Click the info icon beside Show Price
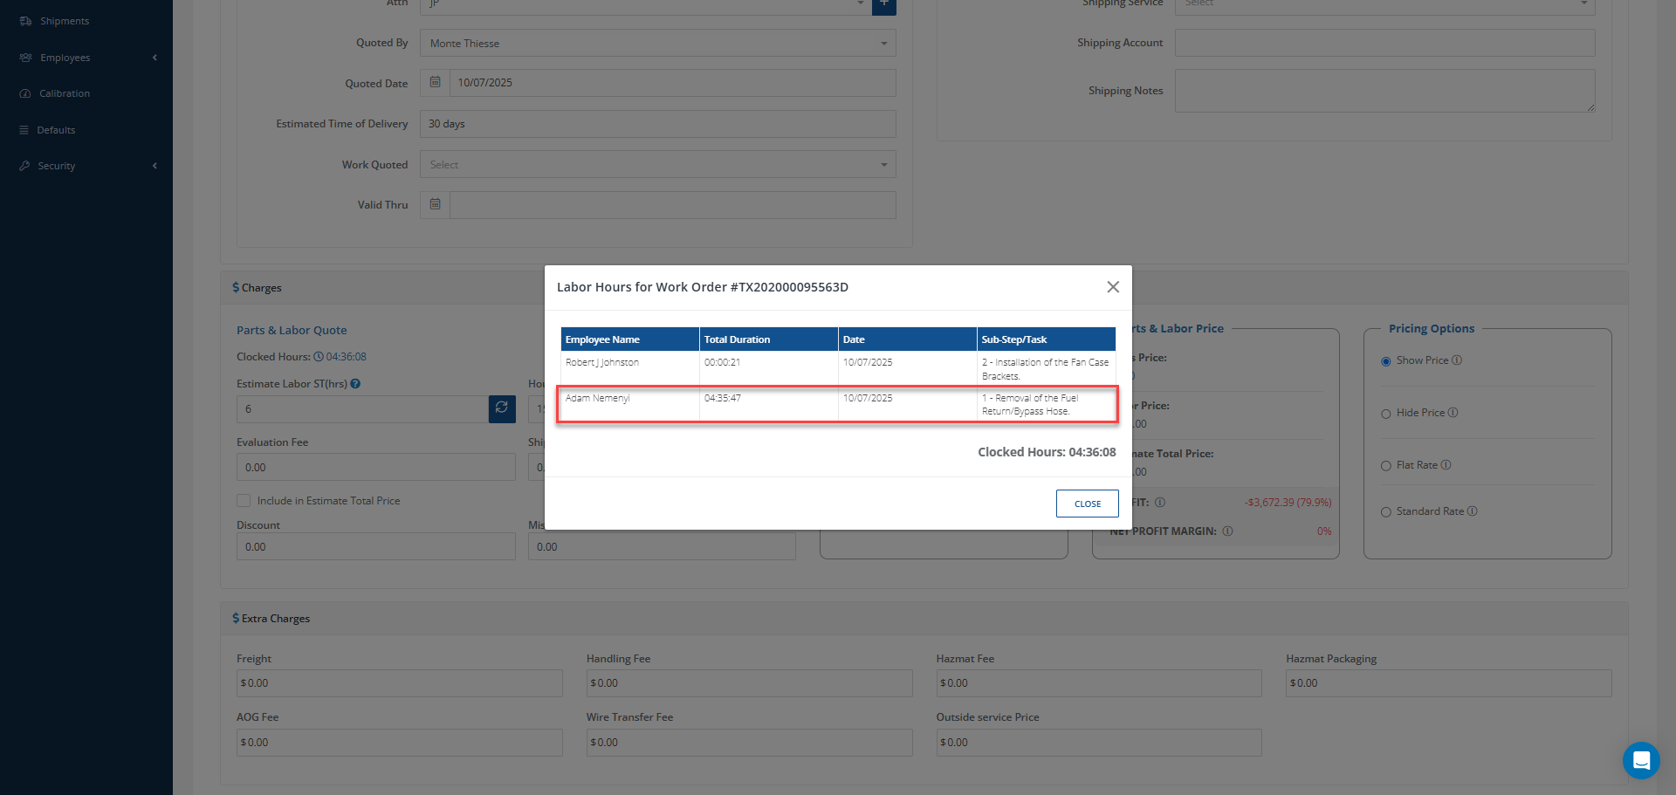This screenshot has width=1676, height=795. point(1457,360)
